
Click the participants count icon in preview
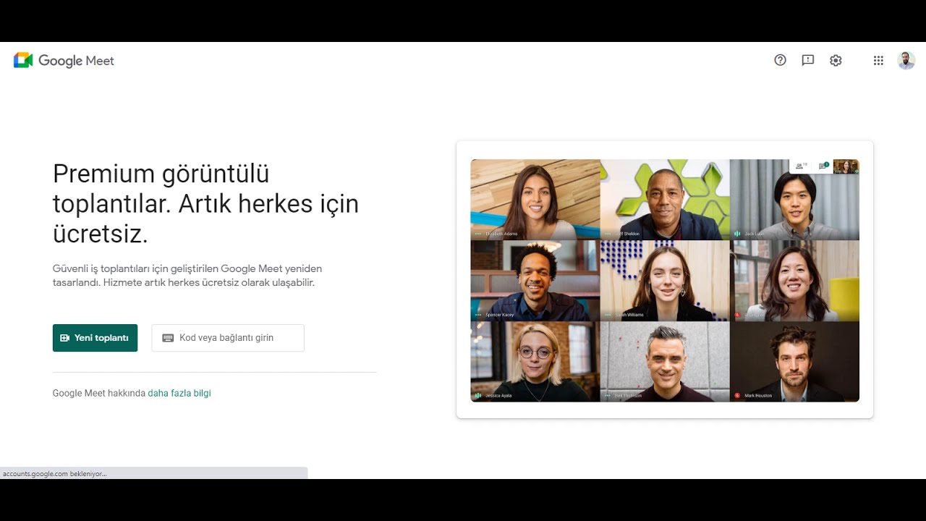pyautogui.click(x=801, y=166)
